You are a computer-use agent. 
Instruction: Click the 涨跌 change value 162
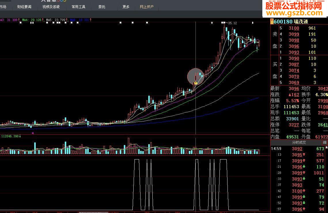click(294, 95)
